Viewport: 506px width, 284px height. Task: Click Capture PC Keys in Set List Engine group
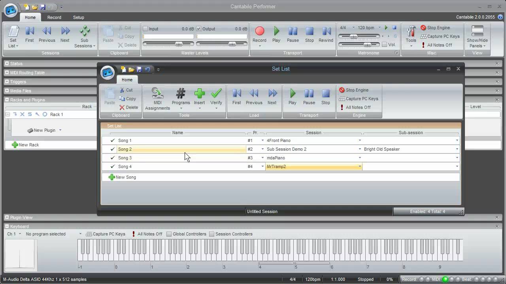pyautogui.click(x=359, y=99)
